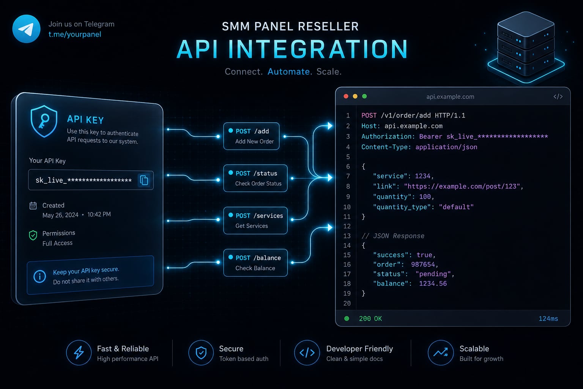Click the // JSON Response comment line
Screen dimensions: 583x389
[x=393, y=236]
